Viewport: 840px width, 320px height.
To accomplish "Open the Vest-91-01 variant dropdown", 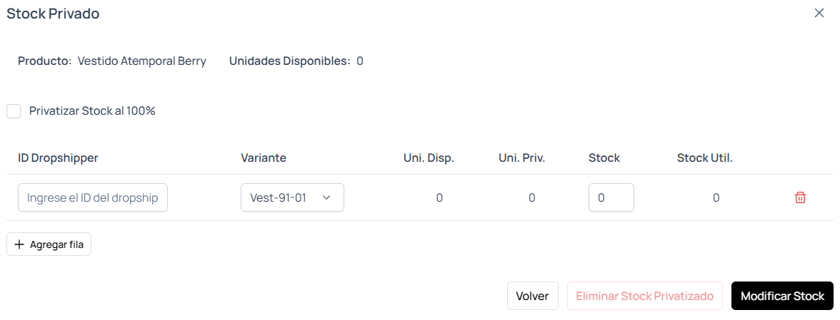I will (292, 197).
